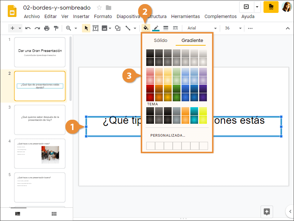The height and width of the screenshot is (221, 294).
Task: Click the yellow share button
Action: point(271,7)
